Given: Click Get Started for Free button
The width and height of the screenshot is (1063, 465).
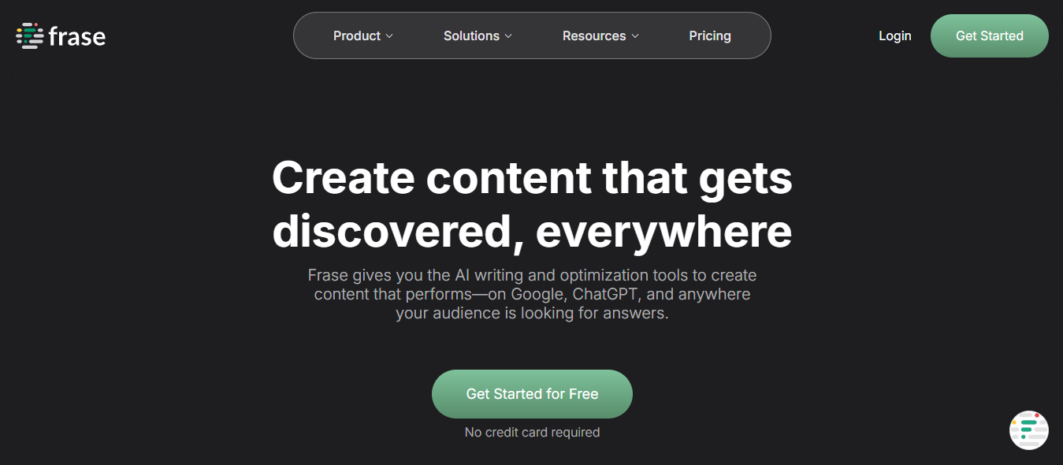Looking at the screenshot, I should (x=532, y=394).
